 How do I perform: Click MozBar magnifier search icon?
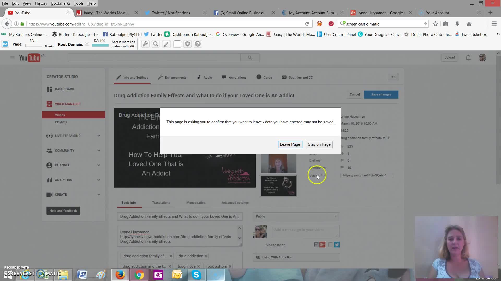[156, 44]
